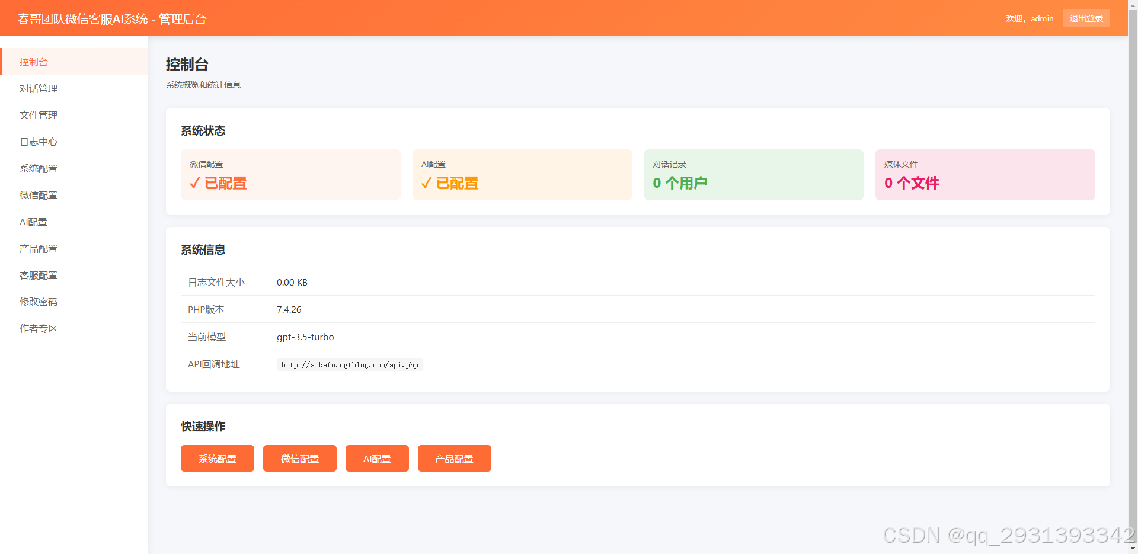
Task: Open sidebar item 产品配置
Action: [74, 248]
